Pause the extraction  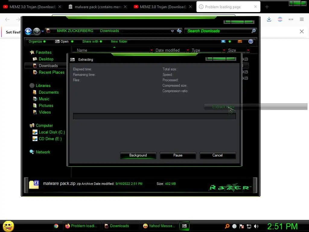pyautogui.click(x=178, y=155)
